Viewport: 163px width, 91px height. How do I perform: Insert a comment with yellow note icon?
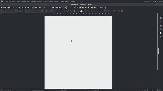click(92, 8)
